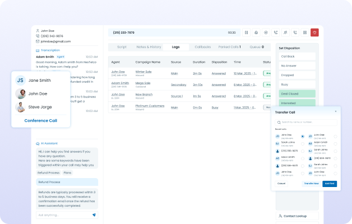Expand the Contact Lookup panel

pos(297,216)
